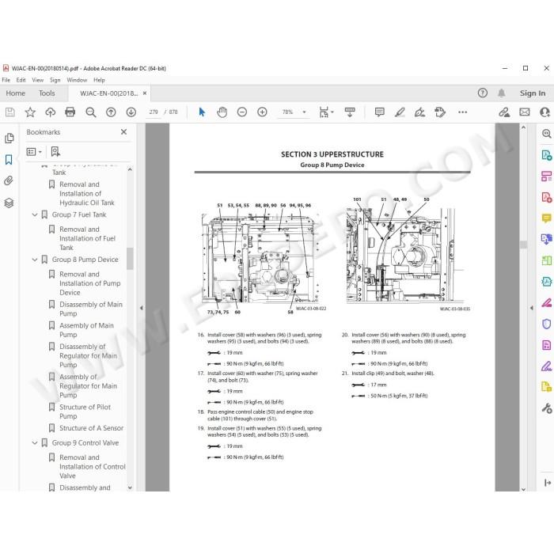Click the Sign In button
The width and height of the screenshot is (554, 554).
[533, 93]
